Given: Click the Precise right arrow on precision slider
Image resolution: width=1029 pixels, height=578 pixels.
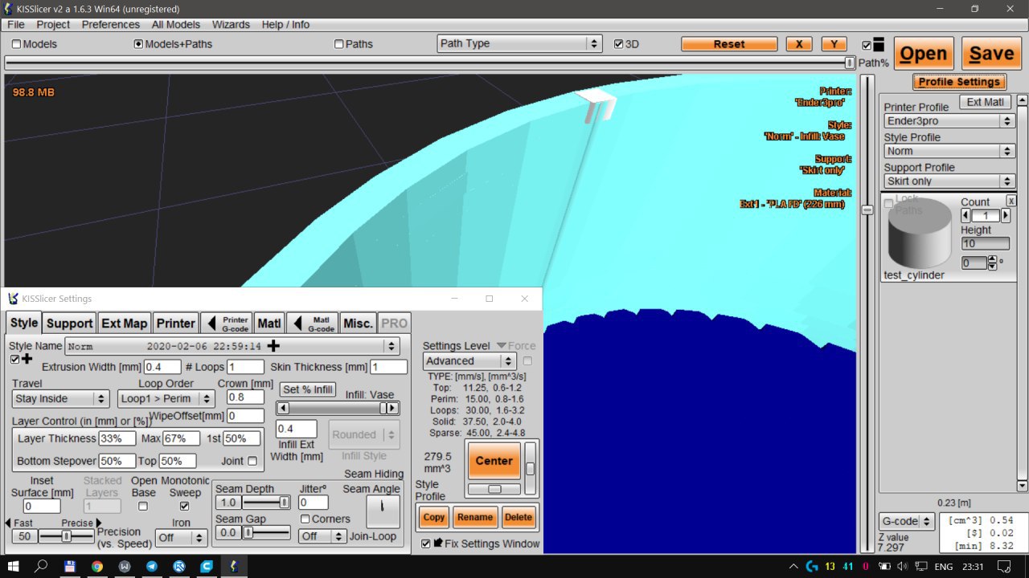Looking at the screenshot, I should [x=99, y=523].
